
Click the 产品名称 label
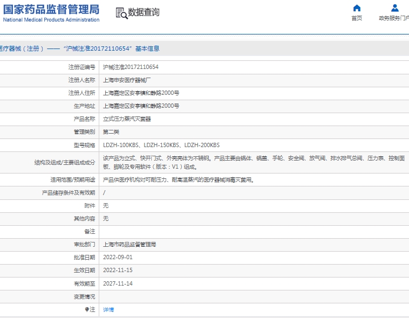click(x=84, y=119)
